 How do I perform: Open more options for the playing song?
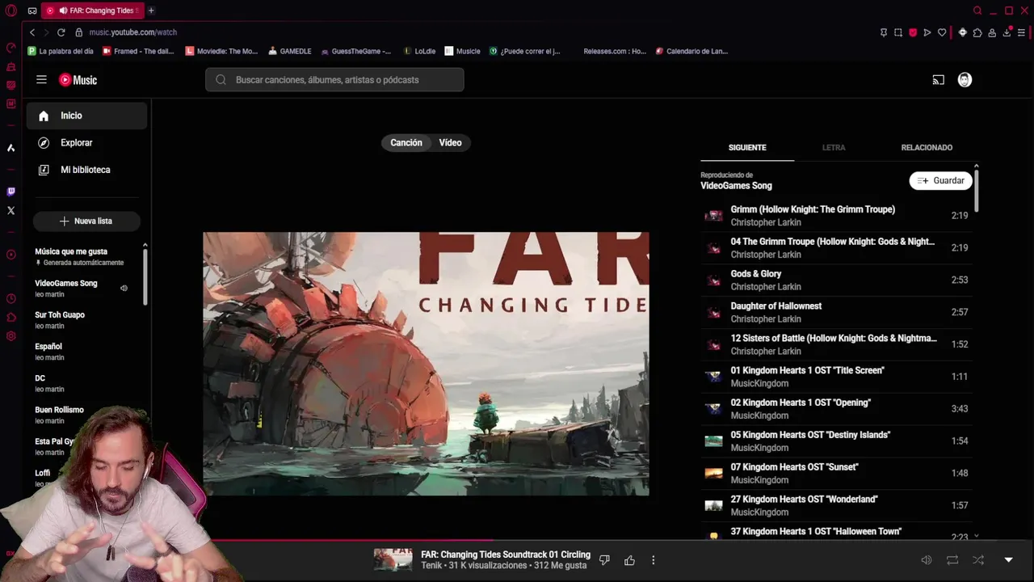[653, 559]
